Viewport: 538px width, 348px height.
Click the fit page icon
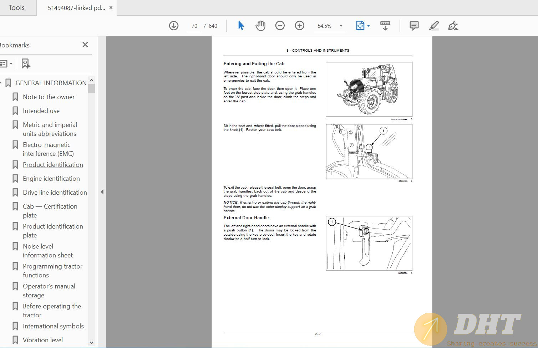pos(360,26)
